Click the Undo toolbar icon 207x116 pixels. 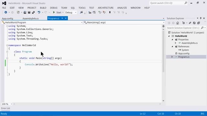coord(39,12)
